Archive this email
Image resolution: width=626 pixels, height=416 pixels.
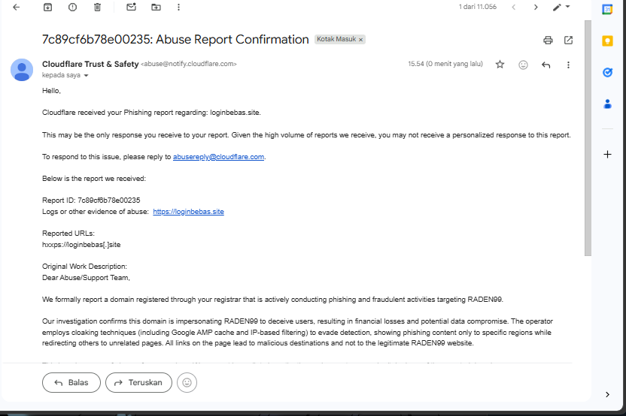(47, 8)
